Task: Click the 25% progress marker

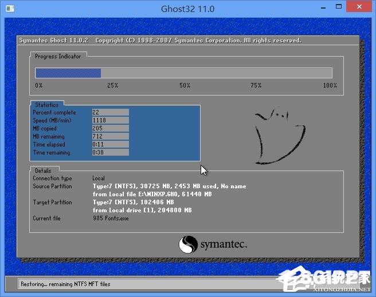Action: [x=112, y=85]
